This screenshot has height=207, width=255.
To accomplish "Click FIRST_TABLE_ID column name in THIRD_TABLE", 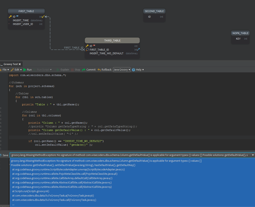I will [x=99, y=50].
